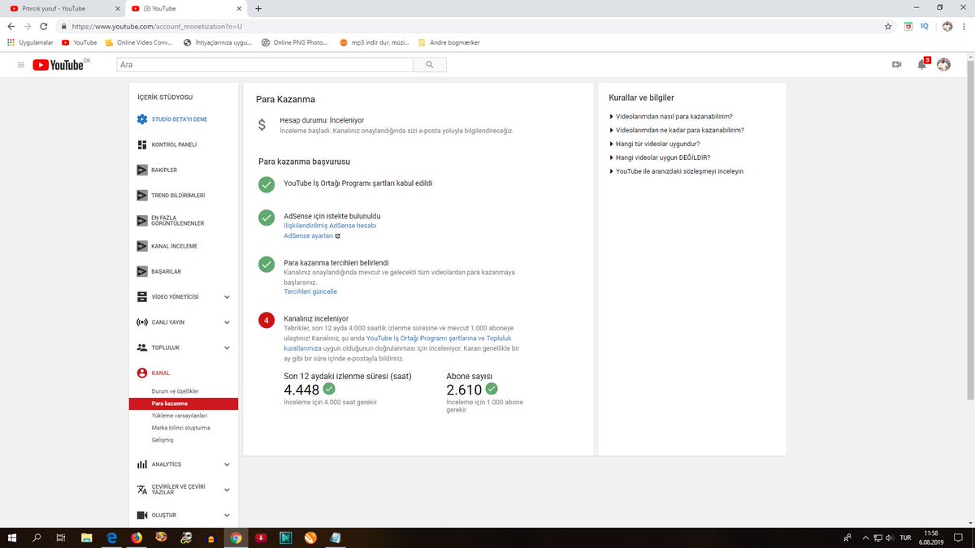
Task: Open Başarılar in the sidebar
Action: coord(166,271)
